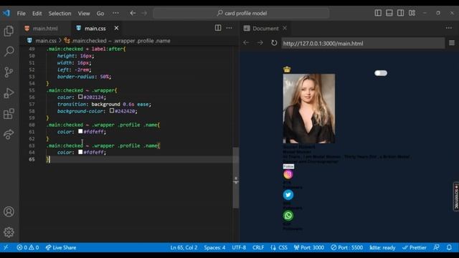Go back with the title bar arrow
Screen dimensions: 459x258
pyautogui.click(x=133, y=13)
